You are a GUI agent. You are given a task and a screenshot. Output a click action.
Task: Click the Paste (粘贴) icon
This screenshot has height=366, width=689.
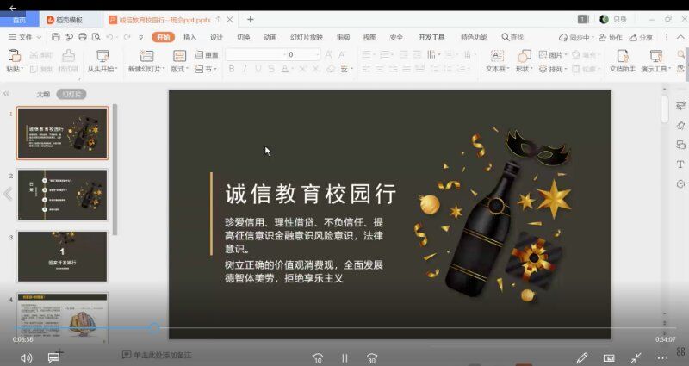[x=14, y=55]
